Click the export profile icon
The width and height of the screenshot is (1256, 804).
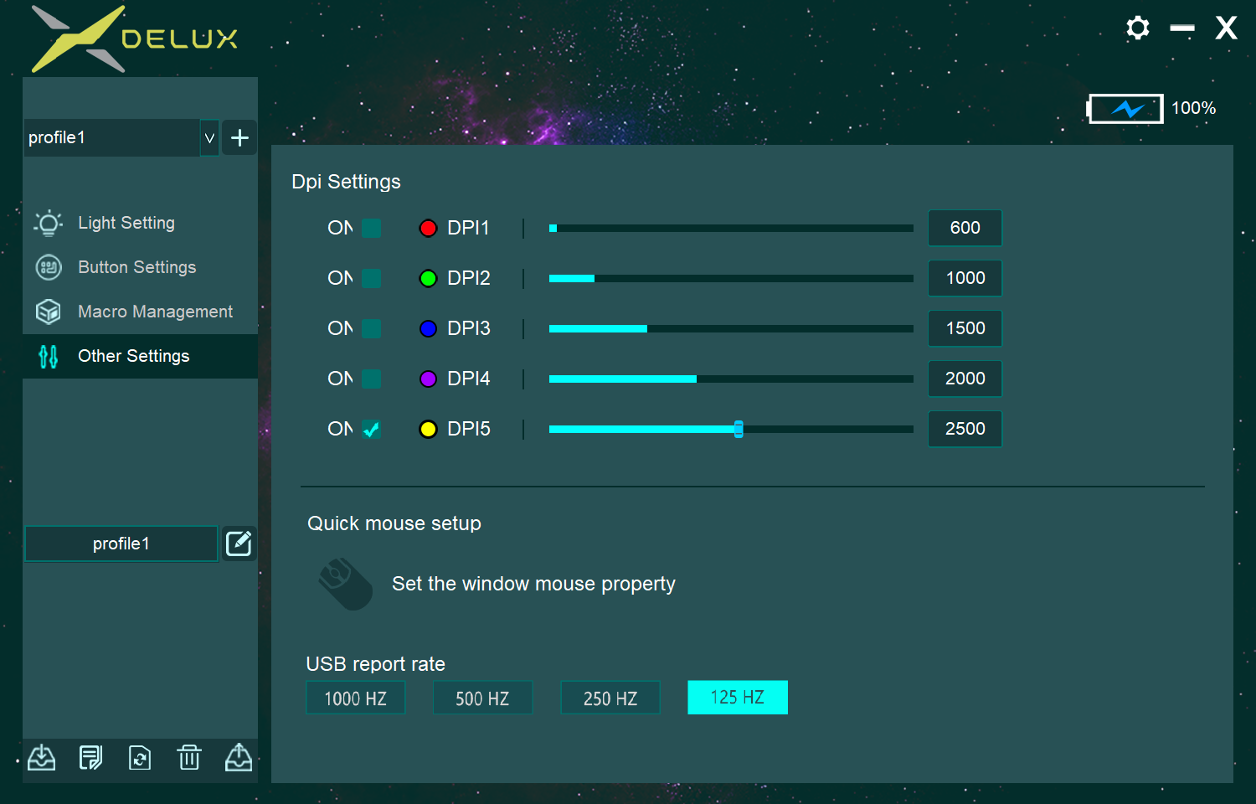click(x=239, y=758)
